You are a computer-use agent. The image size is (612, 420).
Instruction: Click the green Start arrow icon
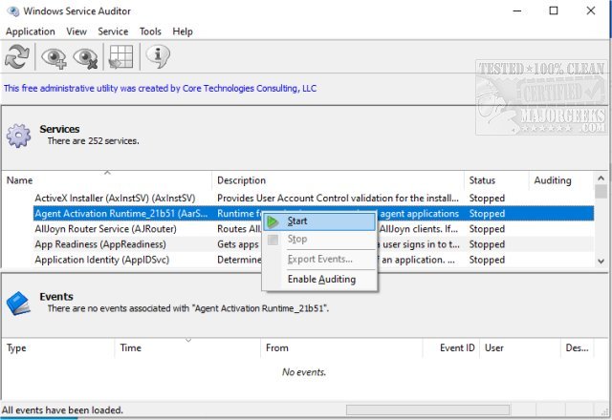[273, 221]
